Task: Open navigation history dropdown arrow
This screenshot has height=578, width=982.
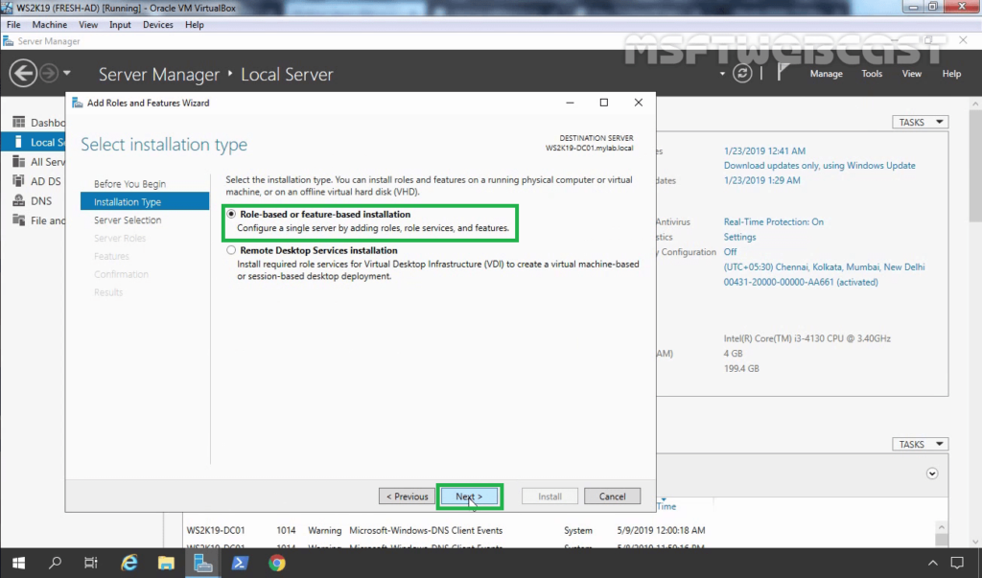Action: coord(66,73)
